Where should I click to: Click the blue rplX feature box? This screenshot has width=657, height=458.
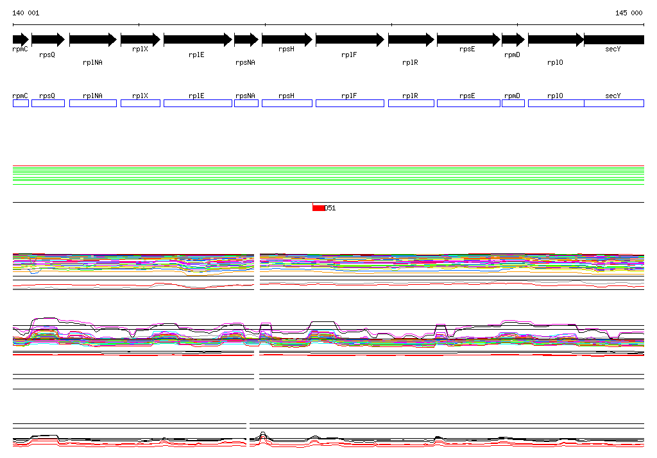(x=141, y=103)
